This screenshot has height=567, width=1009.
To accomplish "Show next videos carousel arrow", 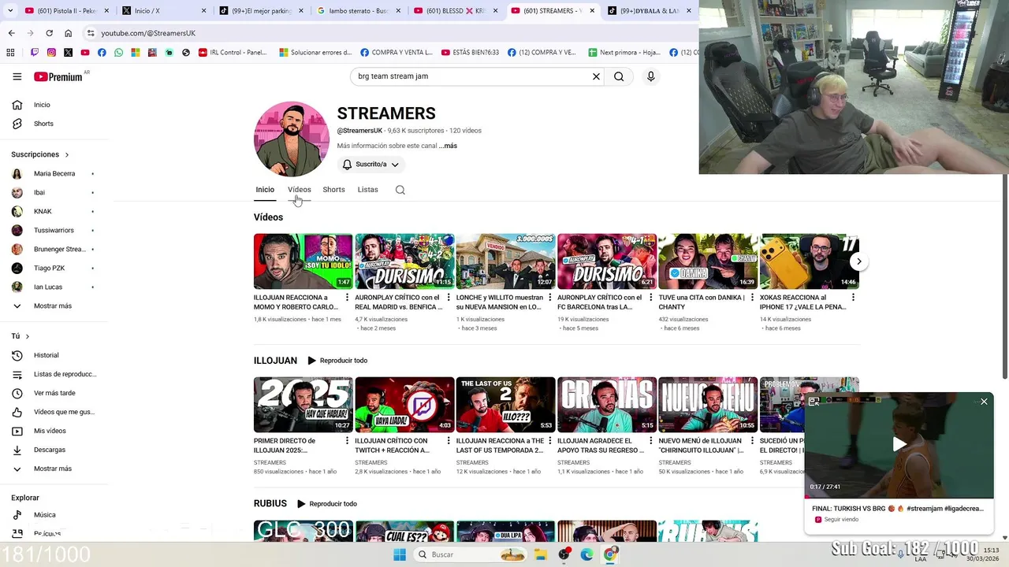I will coord(859,261).
